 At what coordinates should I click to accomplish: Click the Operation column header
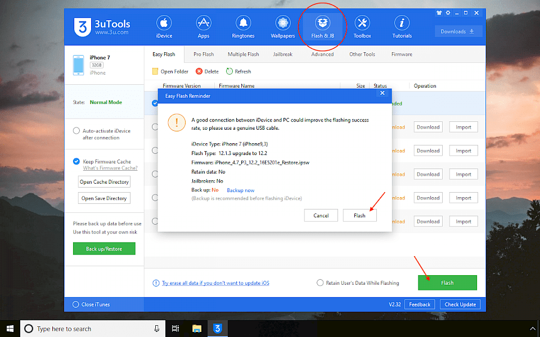click(425, 86)
